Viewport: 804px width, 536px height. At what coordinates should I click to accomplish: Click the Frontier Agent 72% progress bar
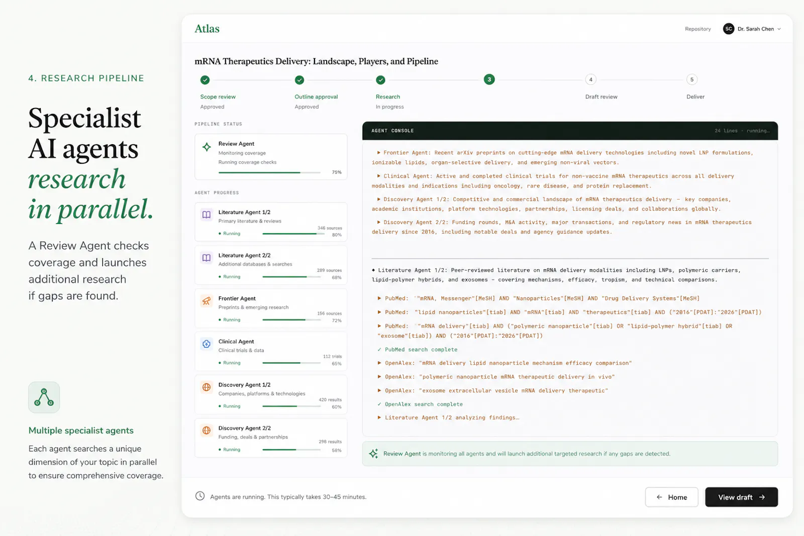tap(291, 319)
